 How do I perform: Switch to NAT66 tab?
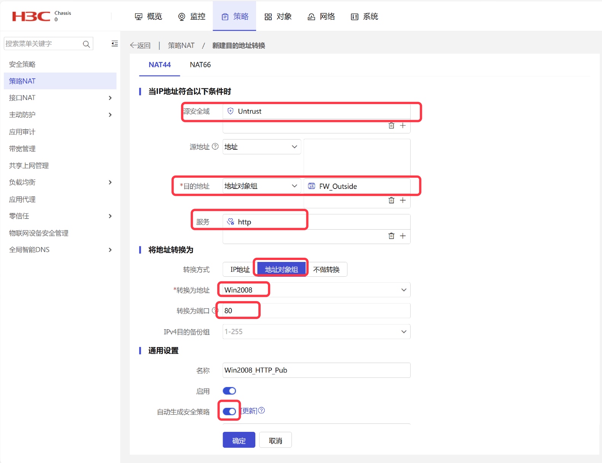click(x=200, y=65)
